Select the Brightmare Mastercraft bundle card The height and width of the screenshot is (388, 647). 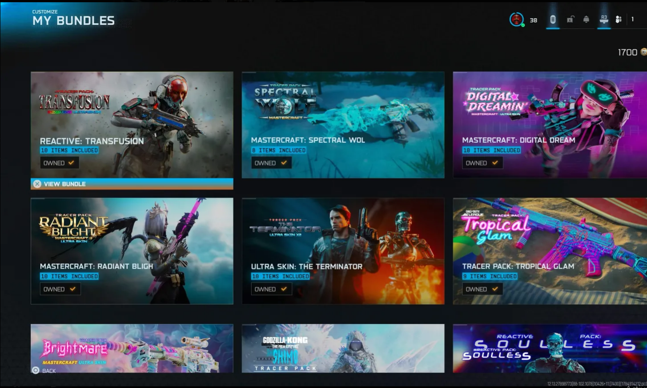(x=132, y=348)
